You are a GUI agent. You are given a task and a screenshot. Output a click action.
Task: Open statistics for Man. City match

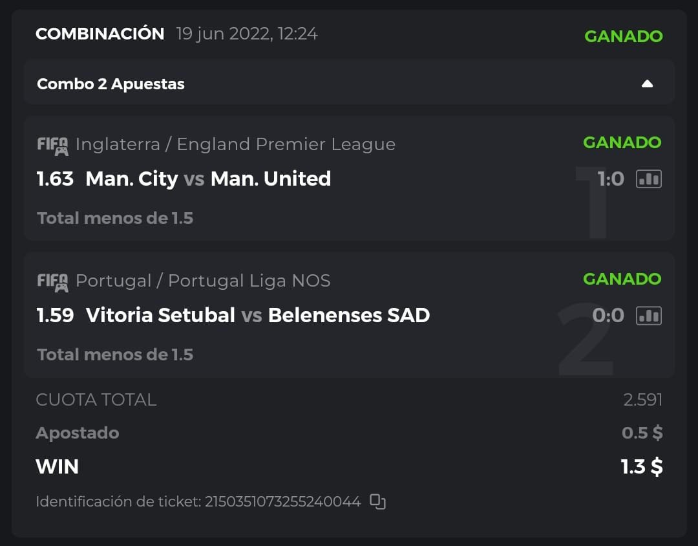coord(649,179)
